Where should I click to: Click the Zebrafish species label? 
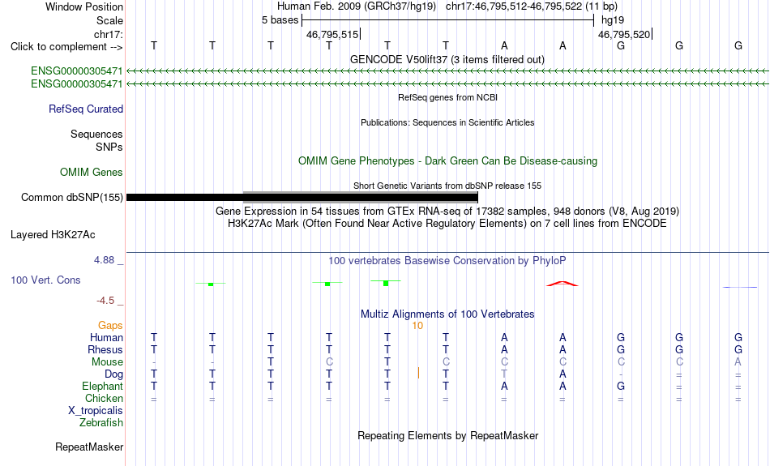point(101,423)
